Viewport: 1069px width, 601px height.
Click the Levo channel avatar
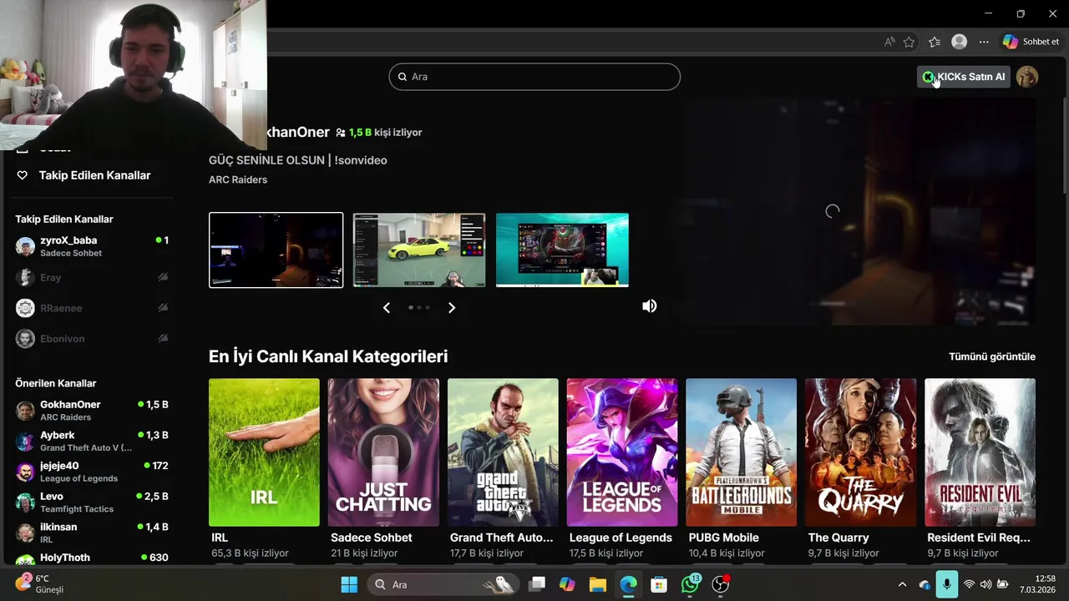(25, 502)
